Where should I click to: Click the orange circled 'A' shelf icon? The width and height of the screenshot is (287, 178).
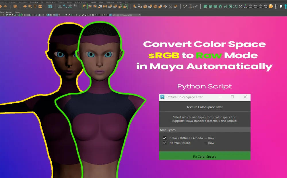pyautogui.click(x=271, y=6)
